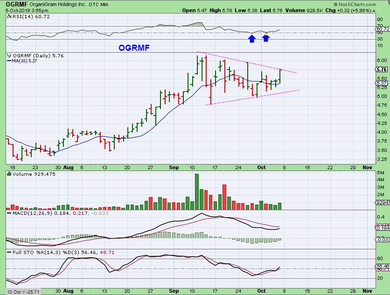Image resolution: width=390 pixels, height=295 pixels.
Task: Click the 5.37 moving average tag on the price axis
Action: click(381, 83)
